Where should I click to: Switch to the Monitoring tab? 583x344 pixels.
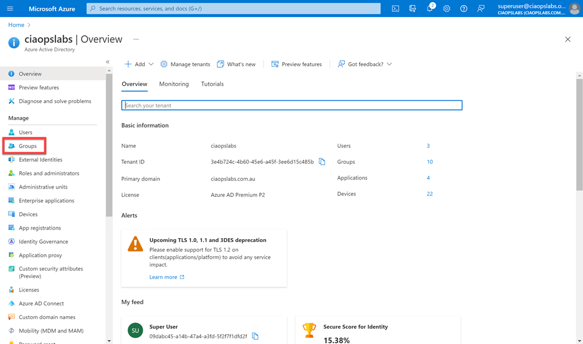(174, 84)
